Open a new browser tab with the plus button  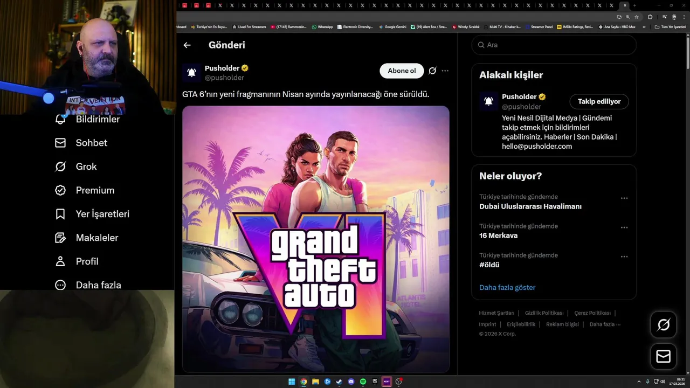point(634,5)
